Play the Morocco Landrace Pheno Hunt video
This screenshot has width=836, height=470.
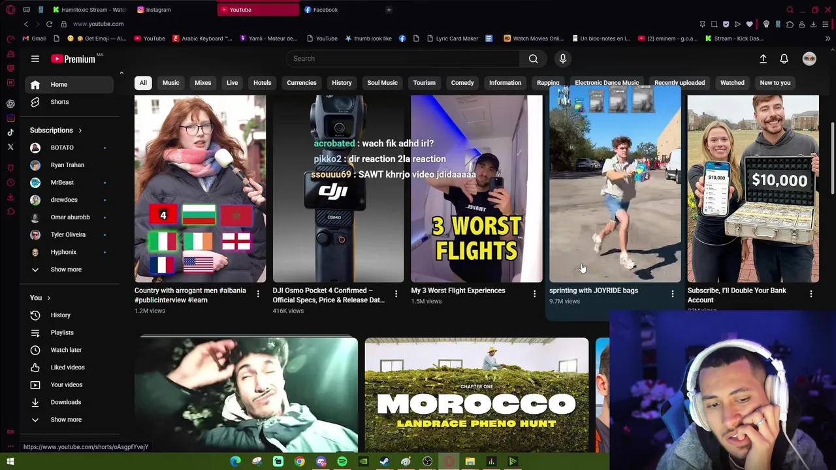[x=477, y=395]
